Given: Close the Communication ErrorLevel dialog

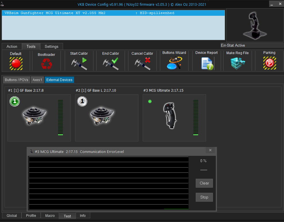Looking at the screenshot, I should 210,150.
